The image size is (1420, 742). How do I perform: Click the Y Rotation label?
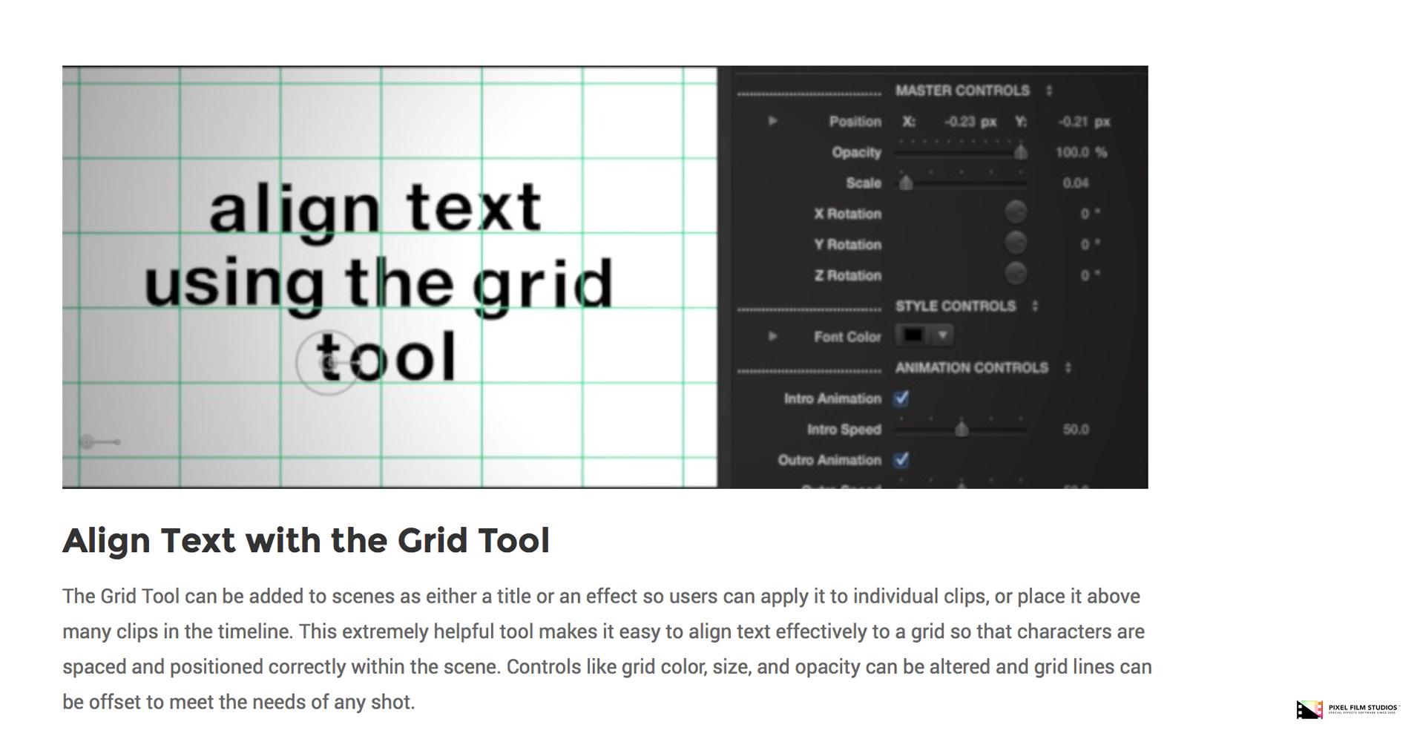847,244
